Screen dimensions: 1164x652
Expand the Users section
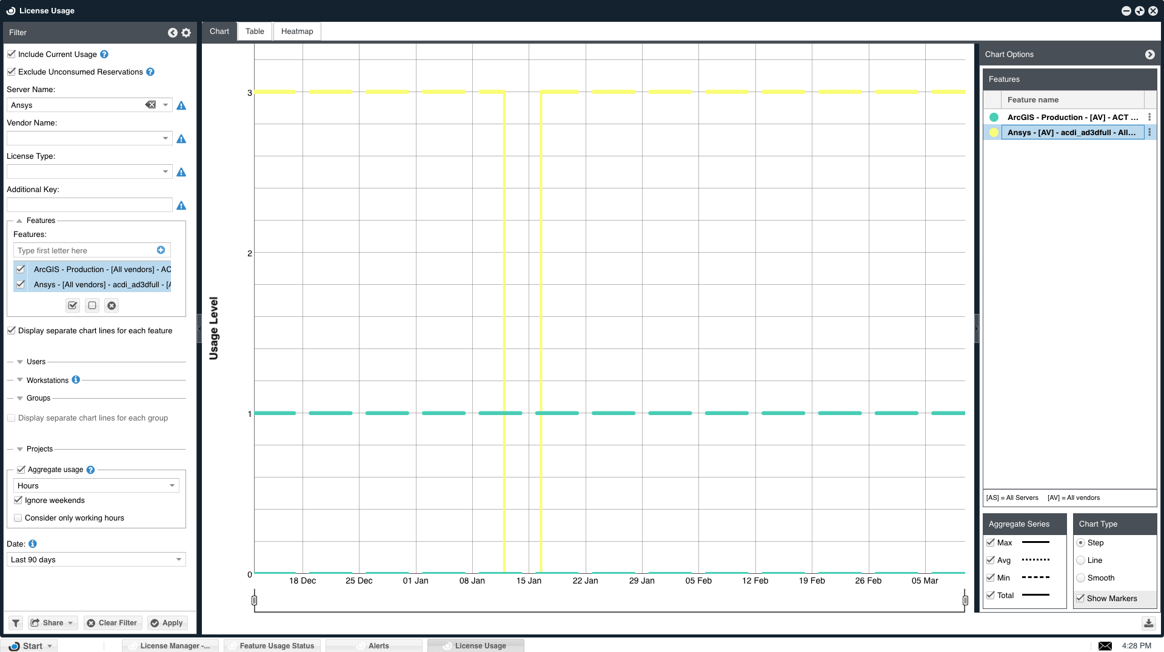tap(20, 362)
